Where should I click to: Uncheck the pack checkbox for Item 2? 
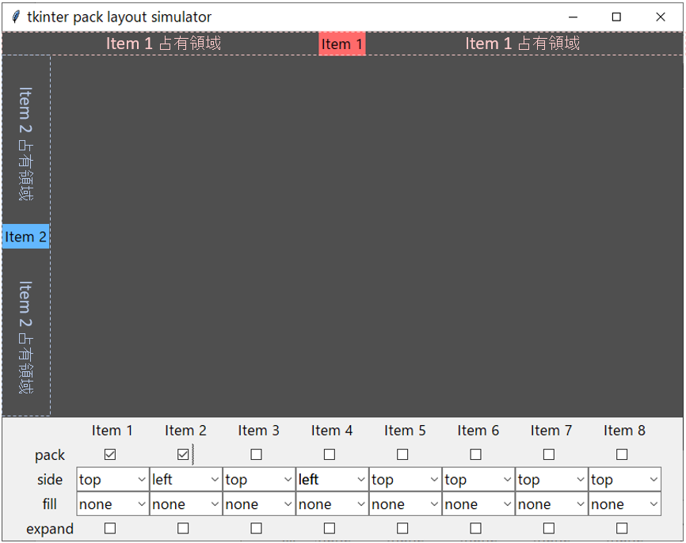pyautogui.click(x=183, y=454)
